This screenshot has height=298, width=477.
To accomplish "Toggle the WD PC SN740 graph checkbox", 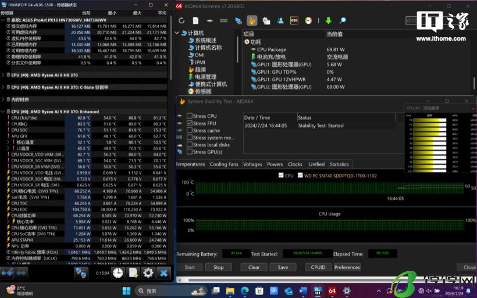I will pyautogui.click(x=300, y=175).
